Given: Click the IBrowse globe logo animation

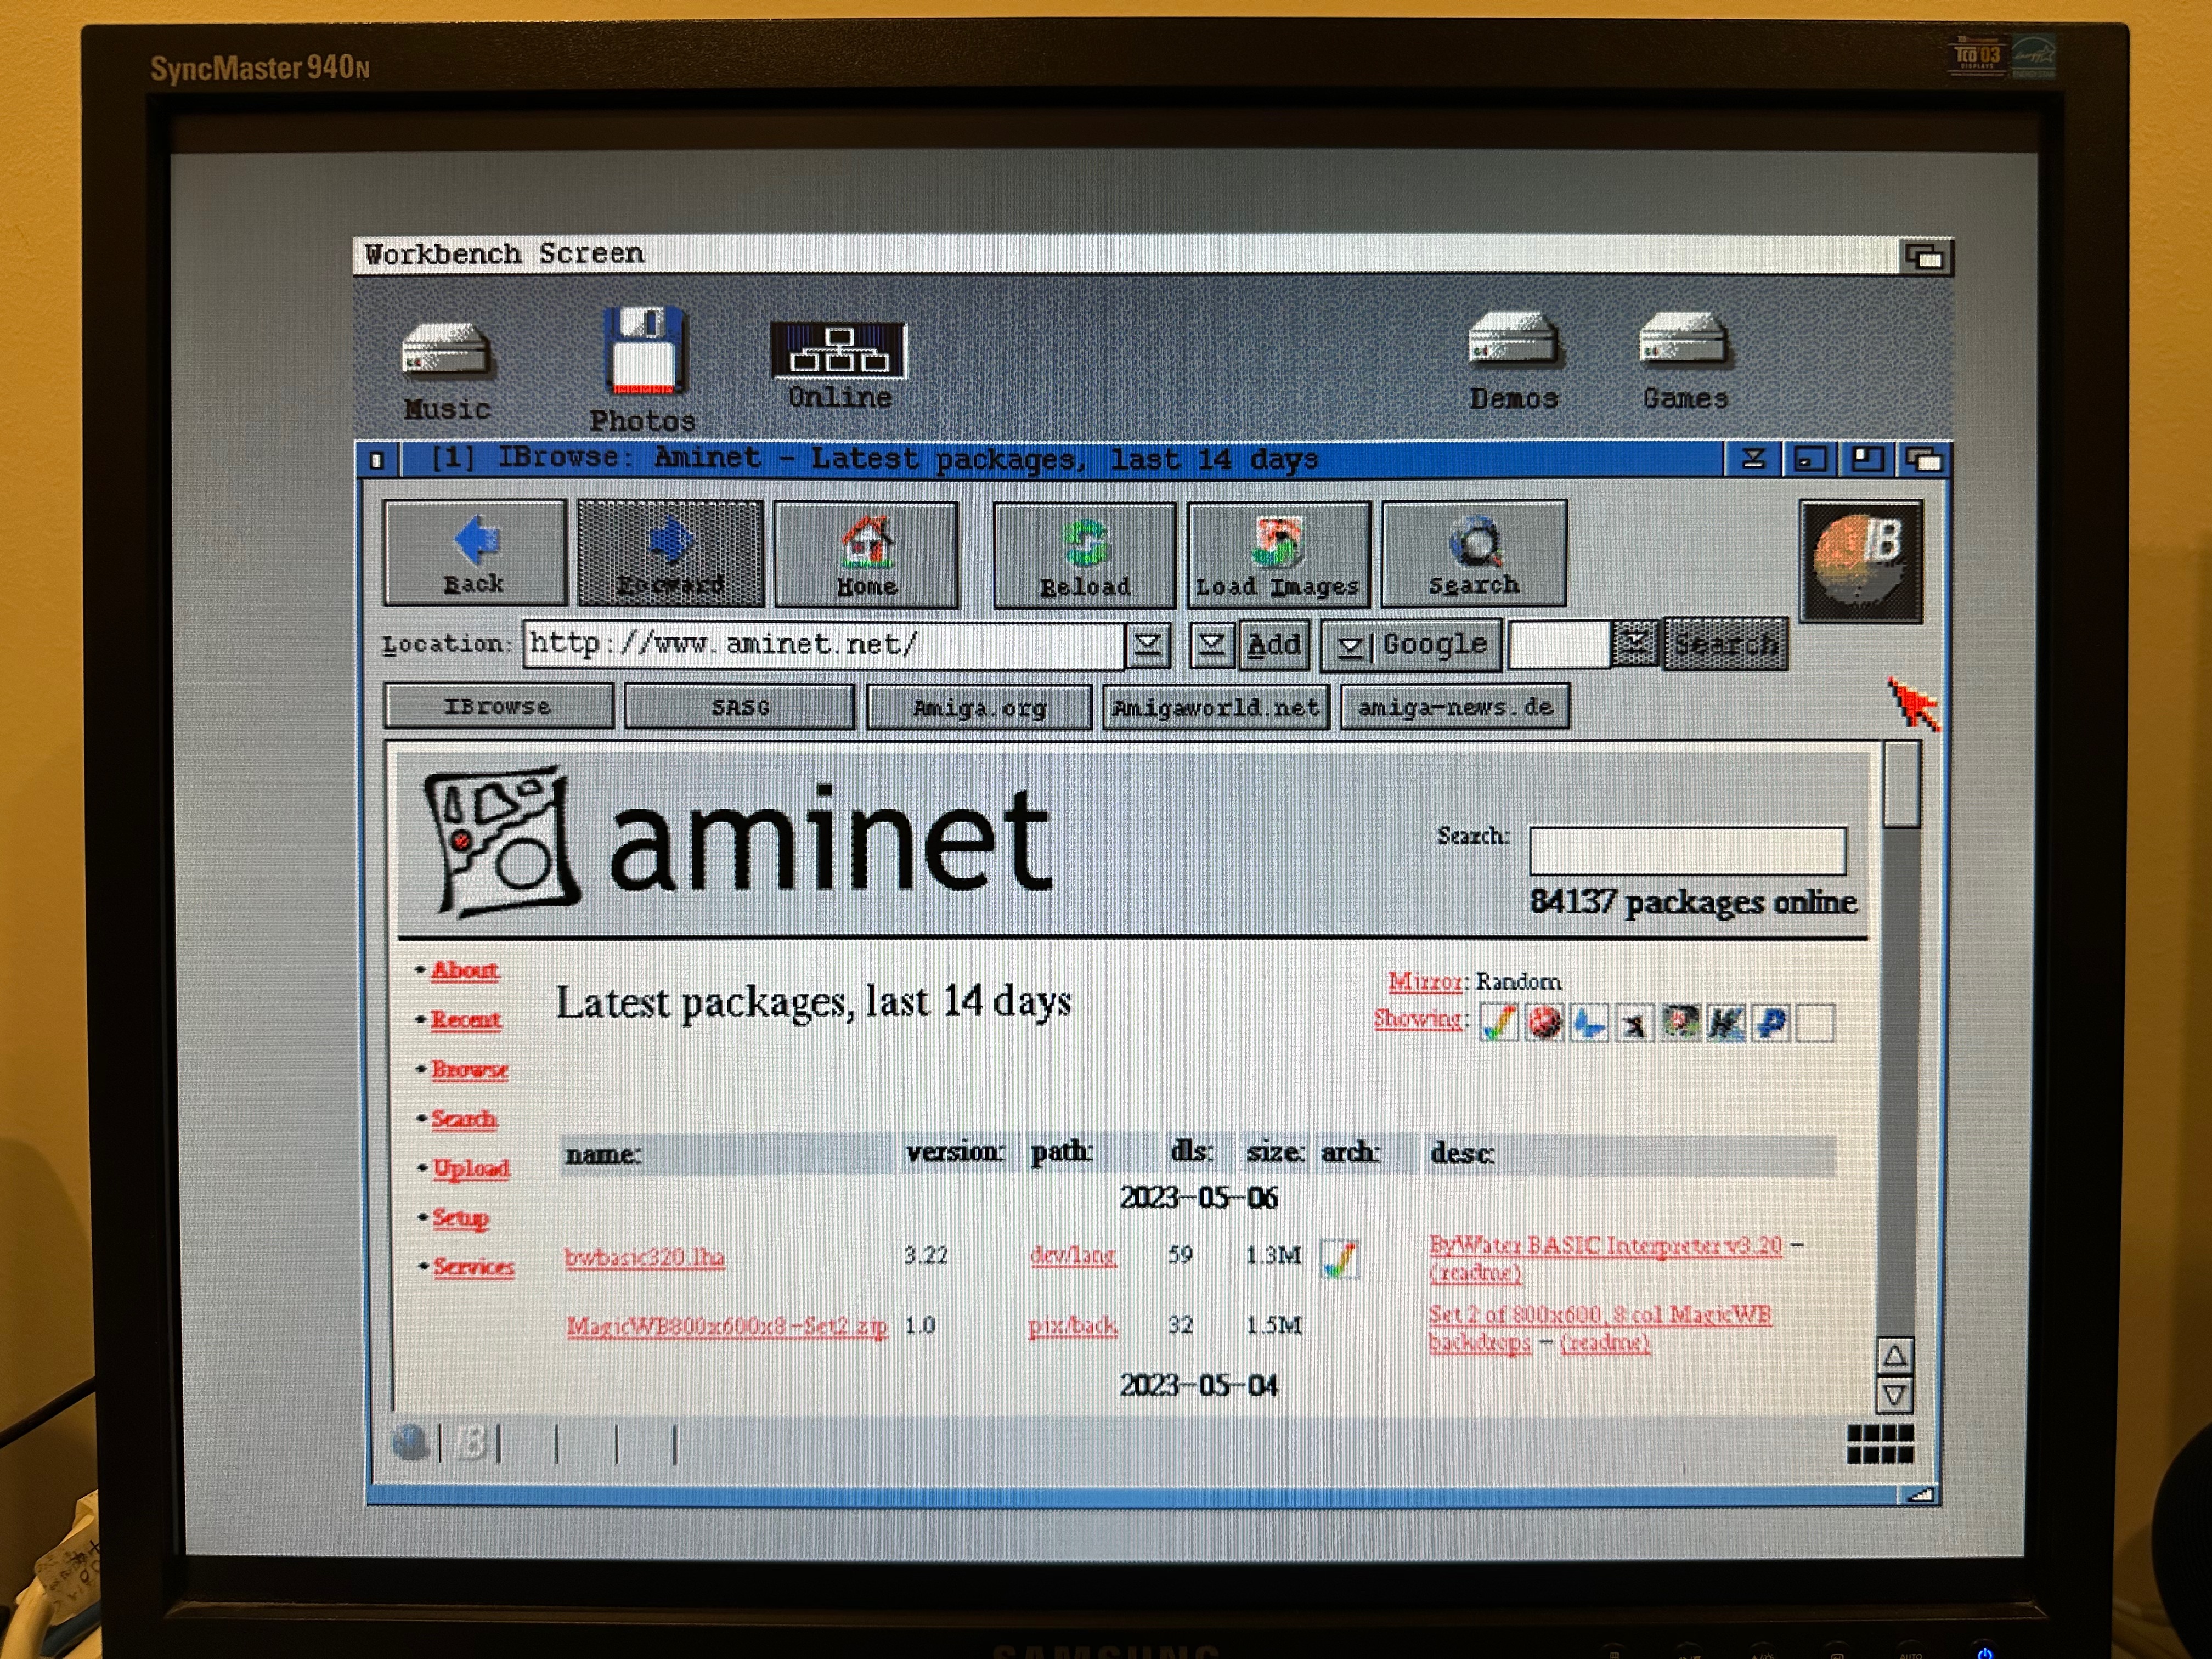Looking at the screenshot, I should (1861, 562).
